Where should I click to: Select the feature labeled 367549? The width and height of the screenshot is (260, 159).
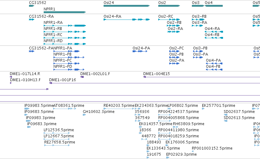click(137, 121)
